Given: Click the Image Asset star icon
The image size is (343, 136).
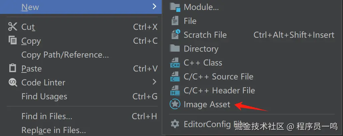Looking at the screenshot, I should point(175,104).
